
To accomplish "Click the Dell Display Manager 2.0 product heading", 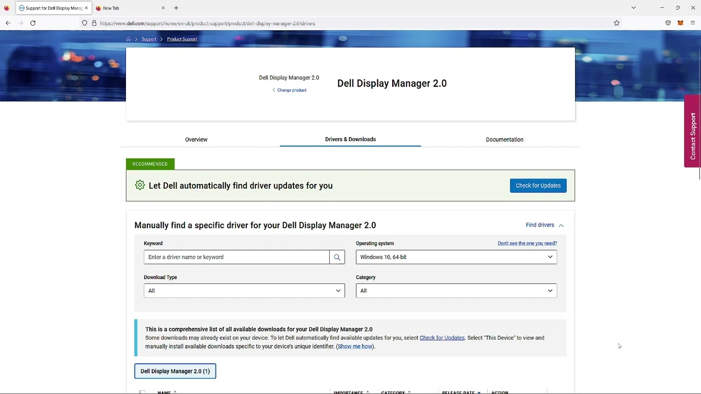I will click(392, 83).
